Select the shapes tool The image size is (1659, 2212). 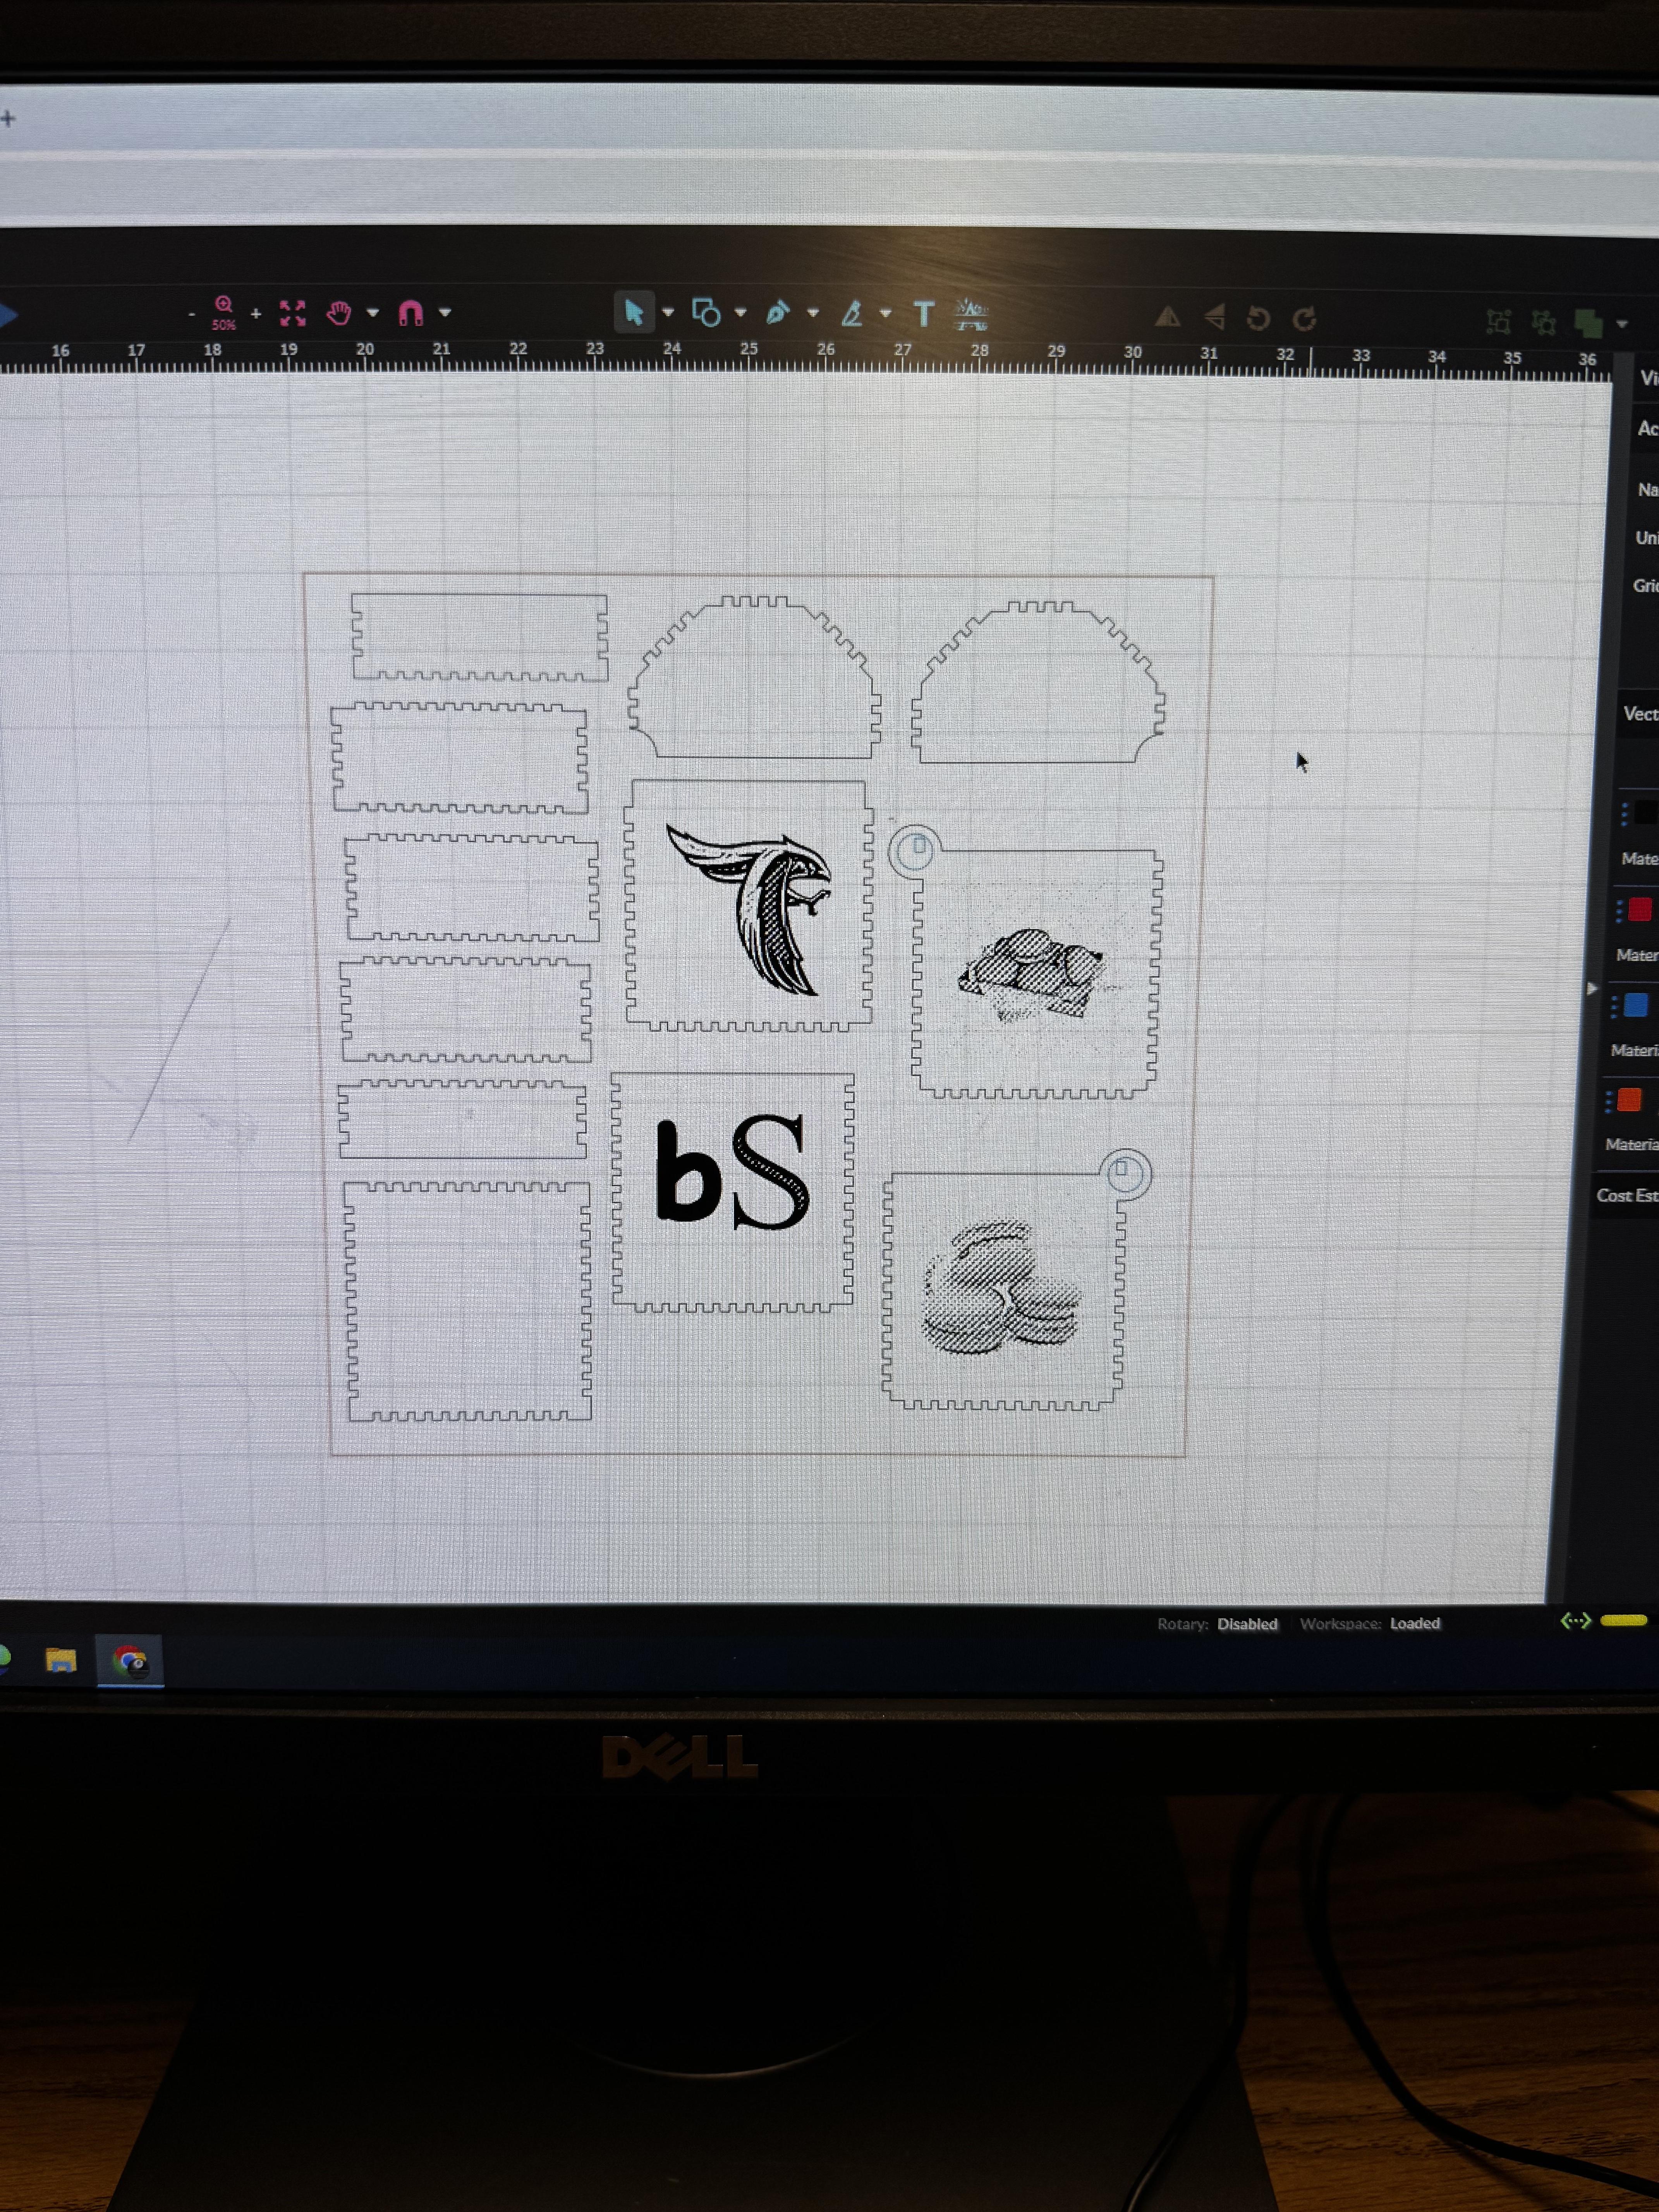706,313
